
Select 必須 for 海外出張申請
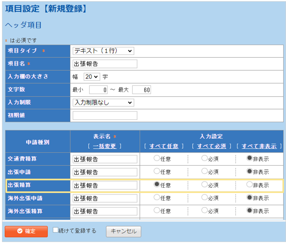click(x=204, y=197)
